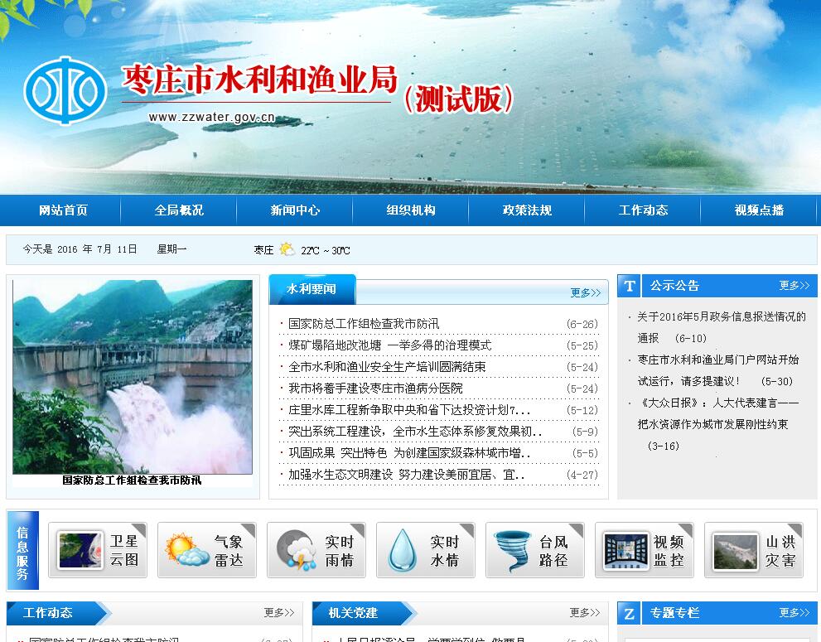
Task: Read the 国家防总工作组检查我市防汛 news link
Action: tap(364, 324)
